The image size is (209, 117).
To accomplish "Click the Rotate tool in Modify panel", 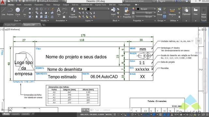I will click(41, 9).
